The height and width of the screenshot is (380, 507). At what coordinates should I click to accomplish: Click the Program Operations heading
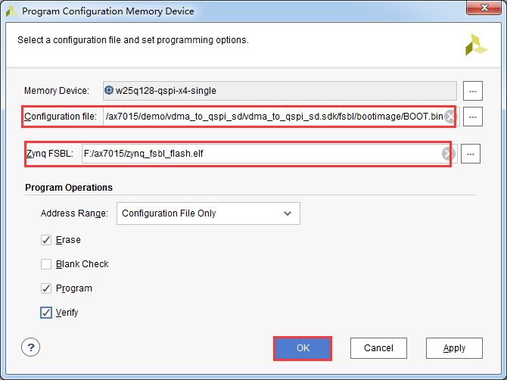coord(69,188)
